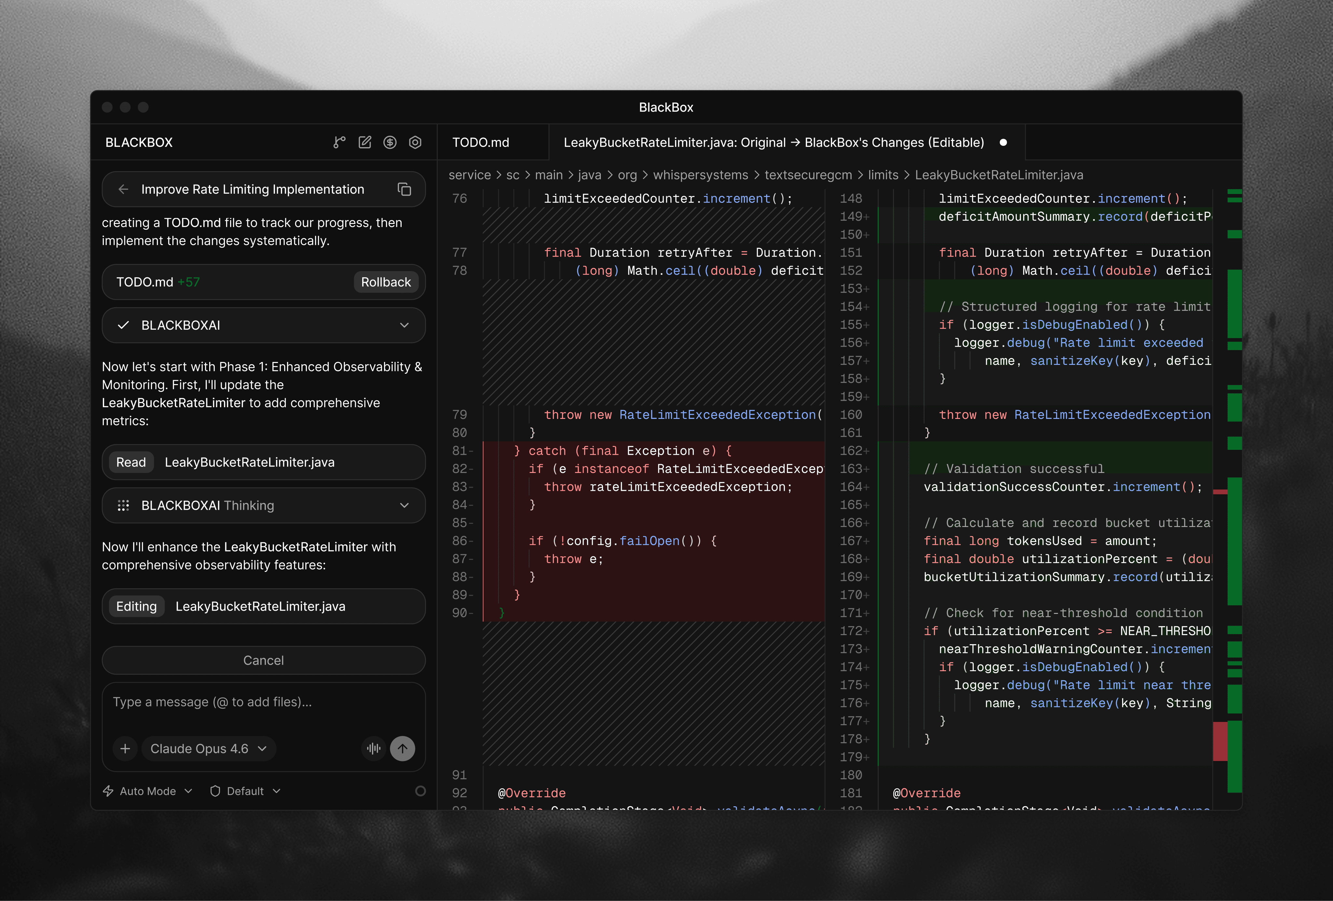Click the back arrow beside Improve Rate Limiting
The width and height of the screenshot is (1333, 901).
tap(123, 189)
